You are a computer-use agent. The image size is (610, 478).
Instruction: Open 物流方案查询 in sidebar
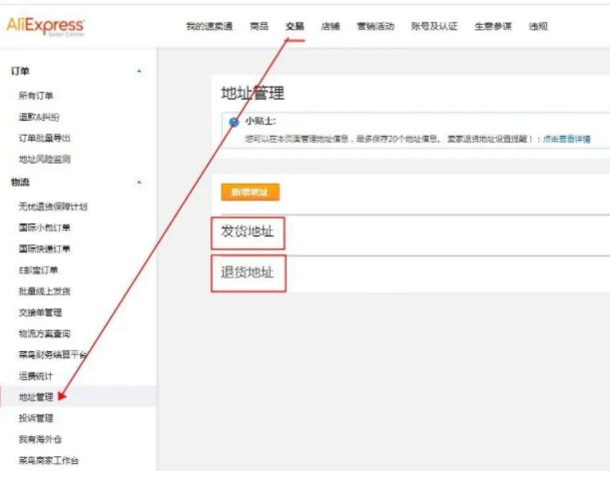click(44, 333)
